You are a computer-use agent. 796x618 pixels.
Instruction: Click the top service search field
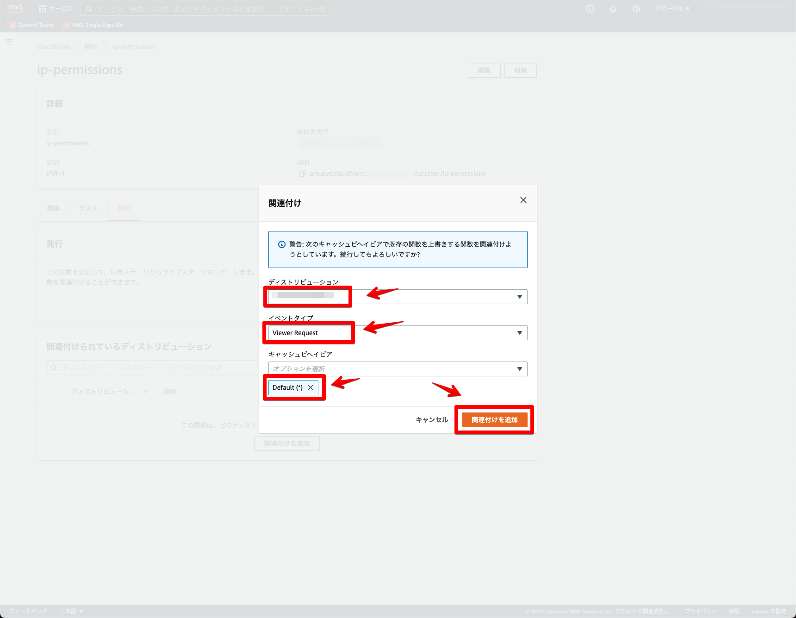205,9
